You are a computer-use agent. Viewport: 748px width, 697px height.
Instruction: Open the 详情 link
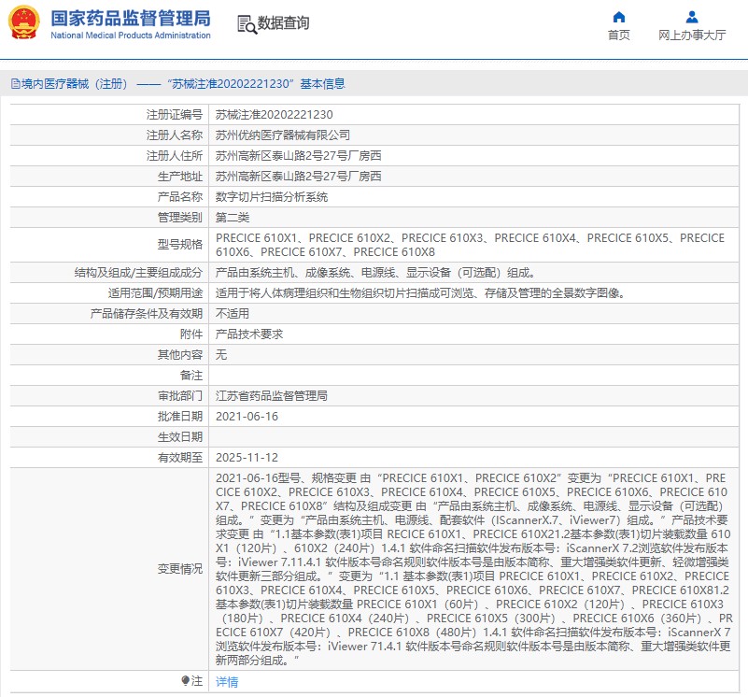point(227,682)
